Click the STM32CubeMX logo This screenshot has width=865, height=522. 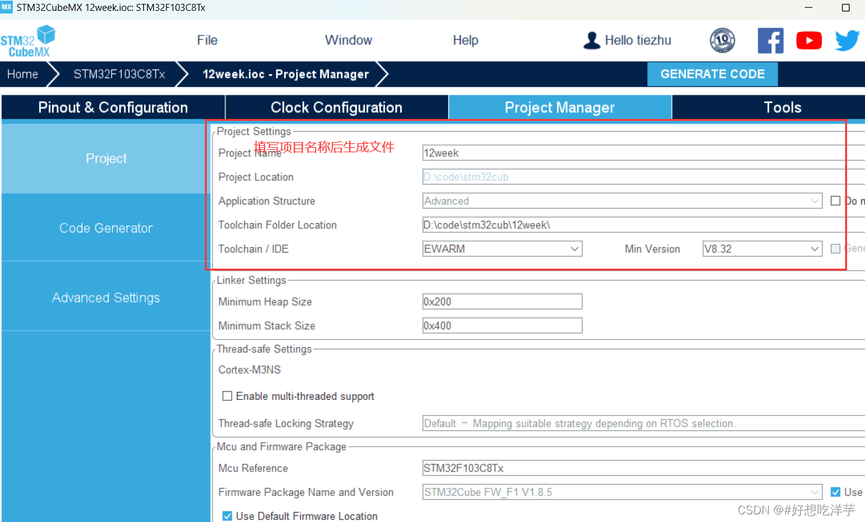pyautogui.click(x=28, y=41)
